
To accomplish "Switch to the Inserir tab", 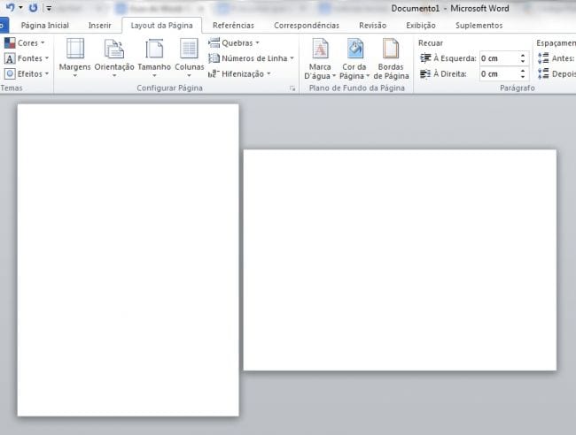I will point(99,26).
